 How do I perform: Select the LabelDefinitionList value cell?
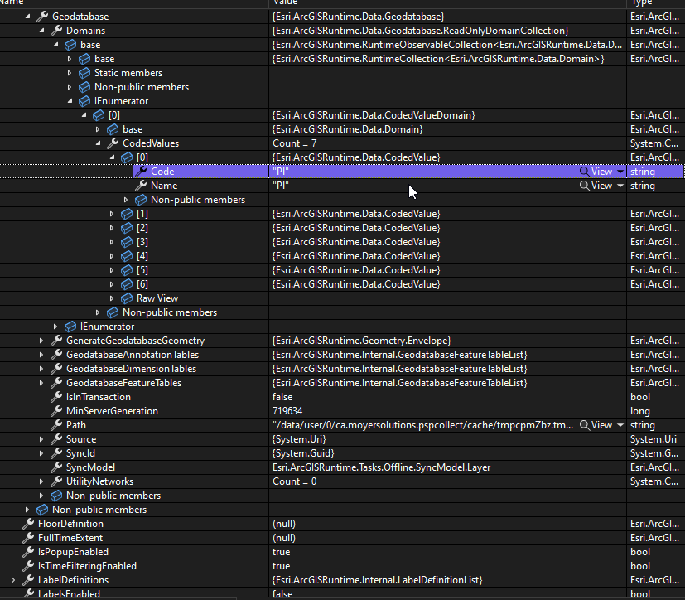coord(448,580)
